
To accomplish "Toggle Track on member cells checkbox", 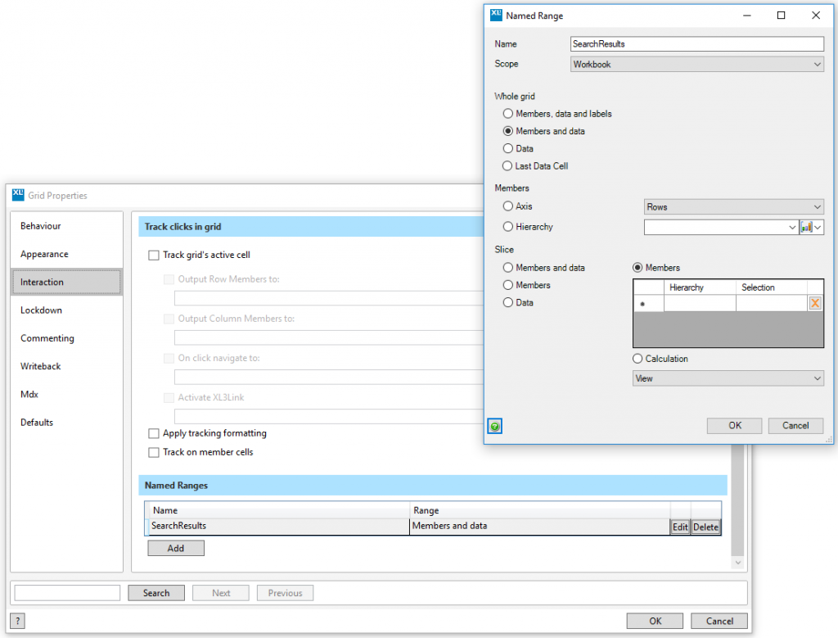I will (x=154, y=452).
